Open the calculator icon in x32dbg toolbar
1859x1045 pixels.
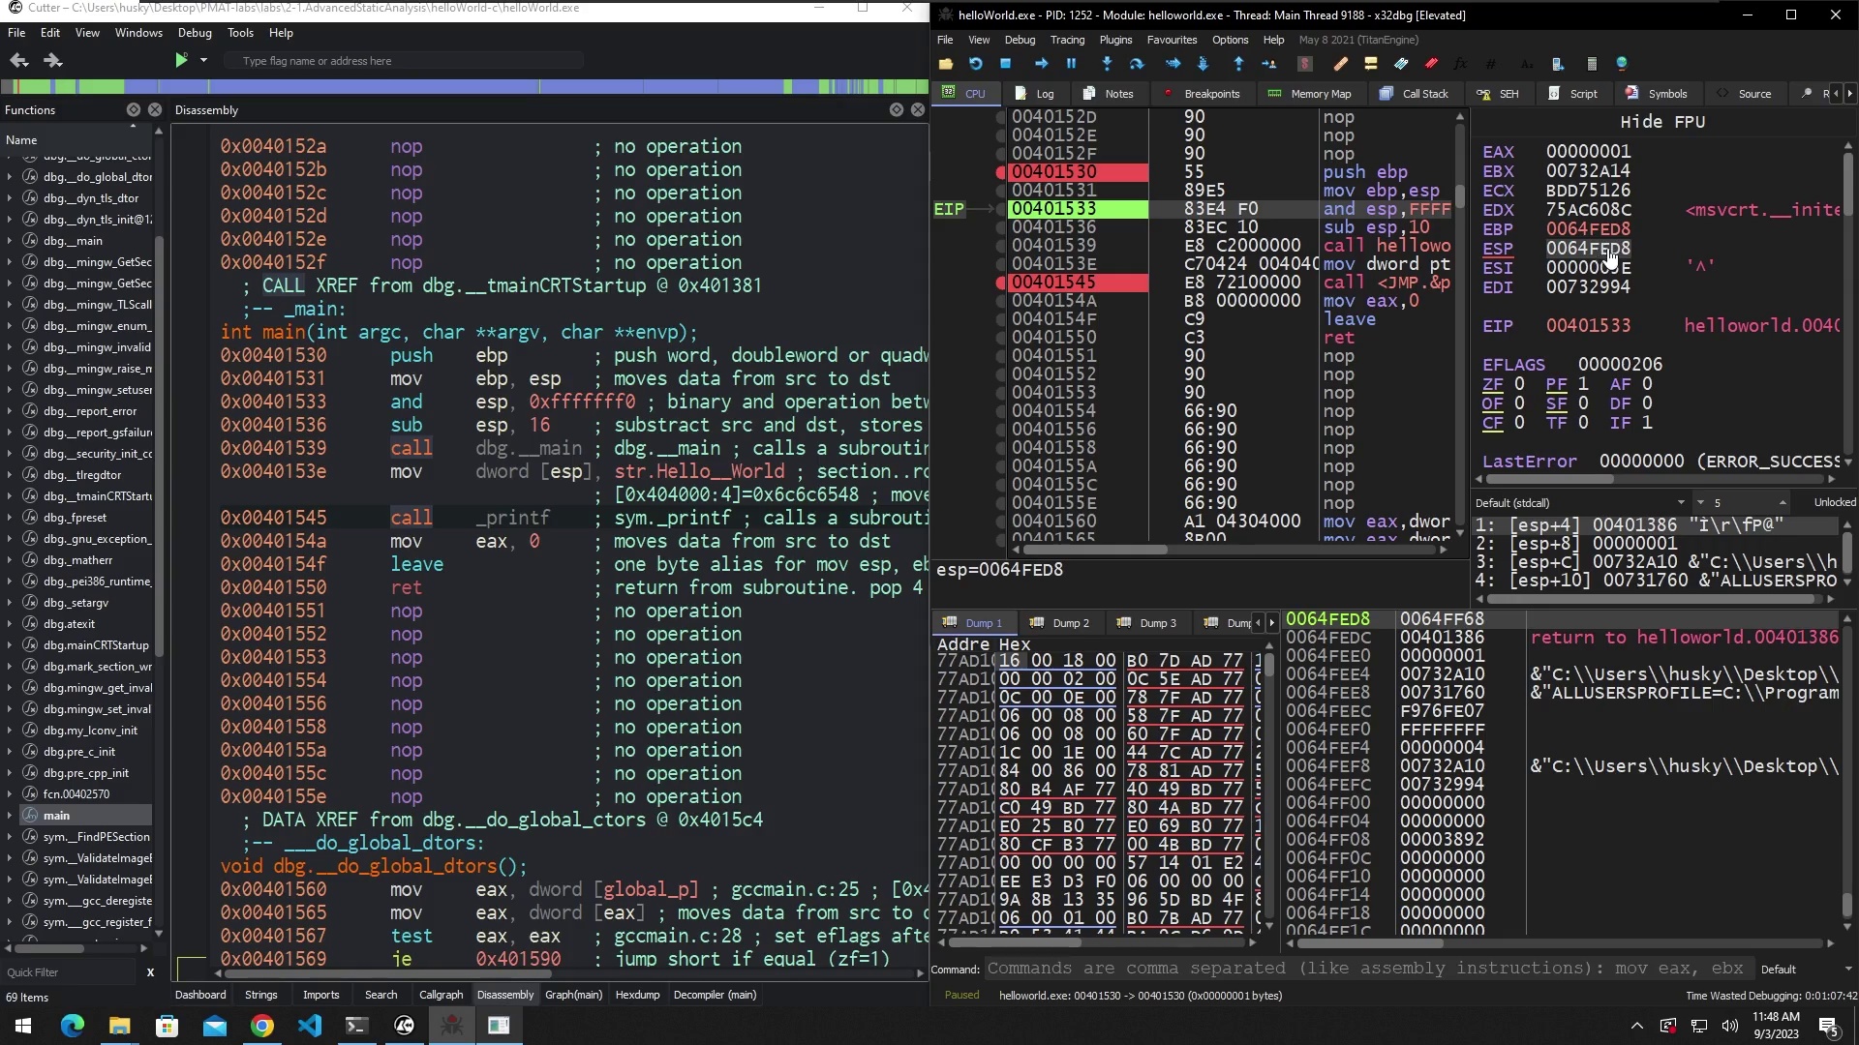point(1591,64)
